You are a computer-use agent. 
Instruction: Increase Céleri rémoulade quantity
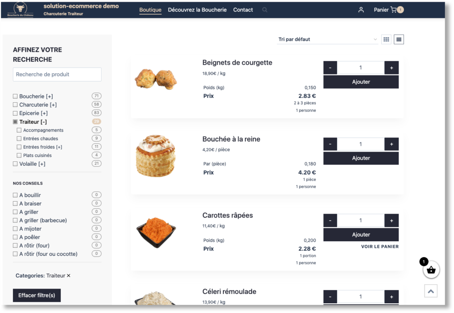[x=391, y=297]
